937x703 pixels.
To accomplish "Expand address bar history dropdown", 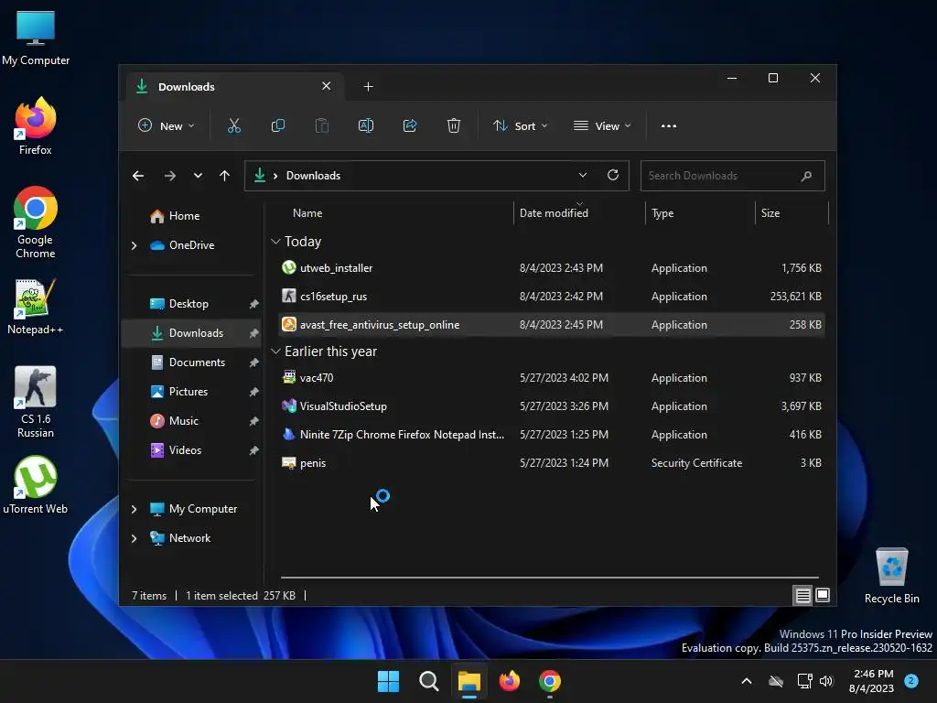I will click(x=583, y=175).
